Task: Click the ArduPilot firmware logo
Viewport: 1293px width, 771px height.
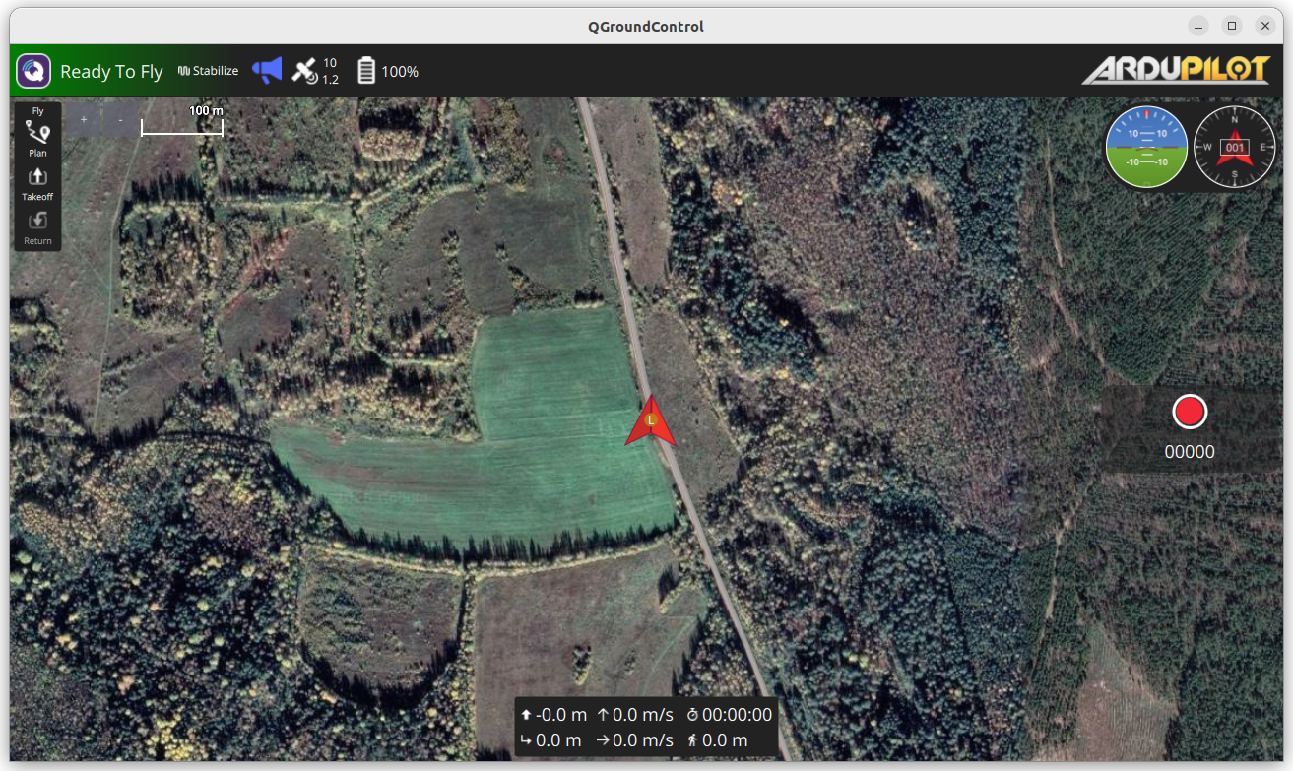Action: tap(1176, 70)
